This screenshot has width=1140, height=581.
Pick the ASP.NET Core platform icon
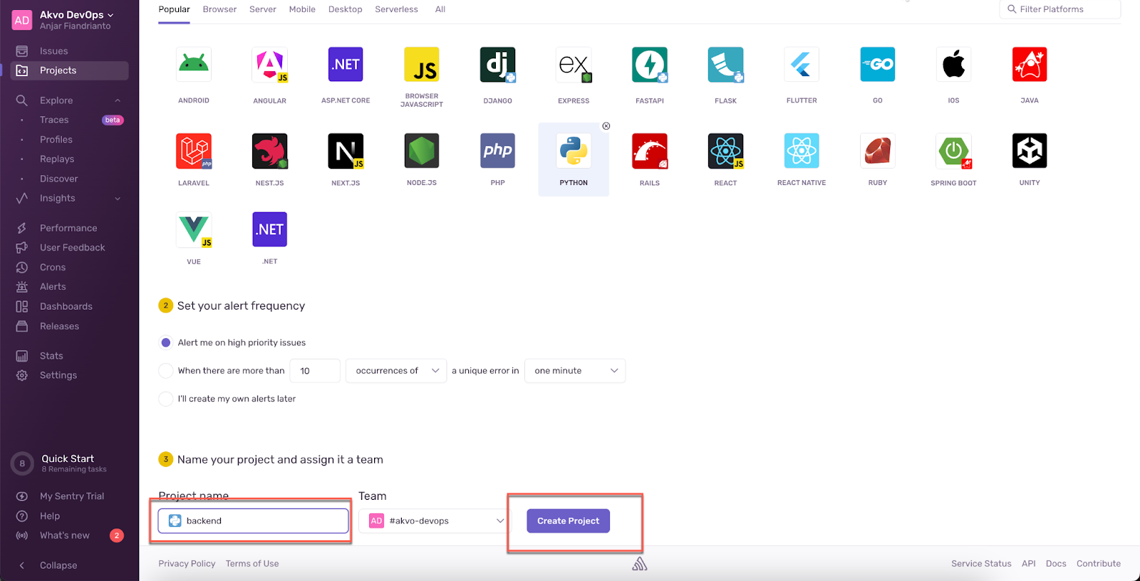pyautogui.click(x=346, y=65)
